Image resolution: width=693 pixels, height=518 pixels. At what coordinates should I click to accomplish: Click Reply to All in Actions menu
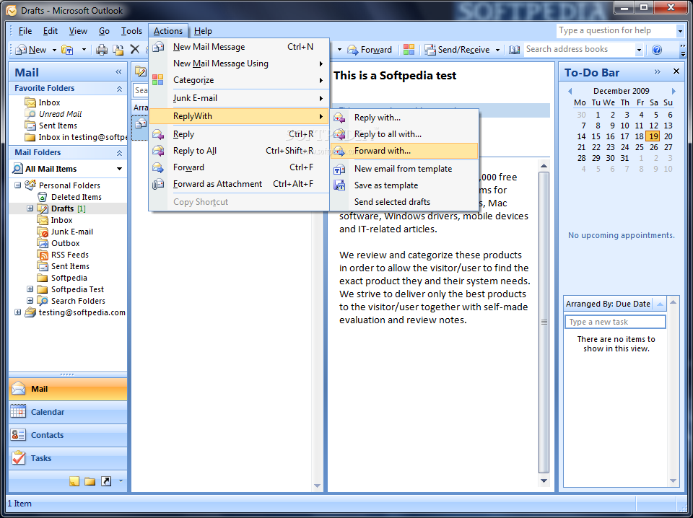[239, 151]
